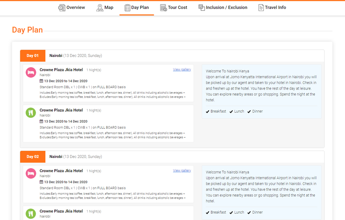The image size is (345, 220).
Task: Click Welcome To Nairobi Kenya text in Day 02
Action: [x=227, y=172]
